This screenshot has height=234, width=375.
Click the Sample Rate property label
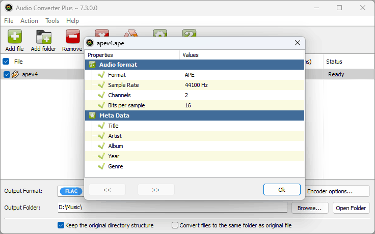click(x=123, y=85)
